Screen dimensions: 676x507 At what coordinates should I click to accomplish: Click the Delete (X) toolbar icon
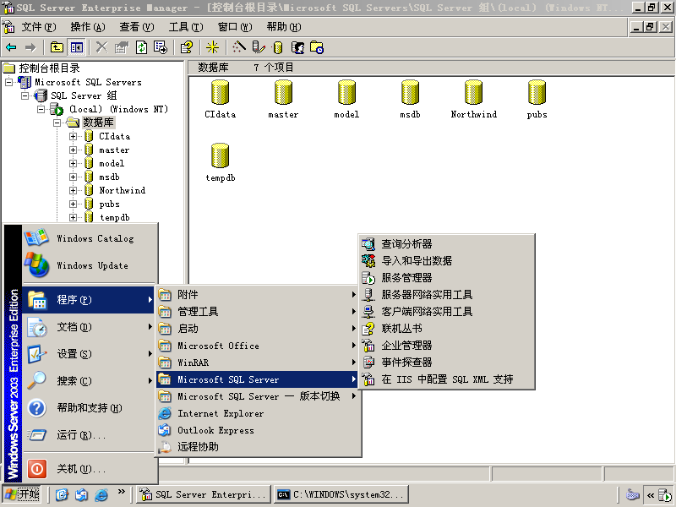pyautogui.click(x=101, y=47)
